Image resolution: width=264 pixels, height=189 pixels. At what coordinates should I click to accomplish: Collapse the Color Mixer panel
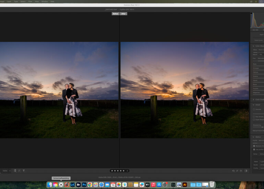253,46
